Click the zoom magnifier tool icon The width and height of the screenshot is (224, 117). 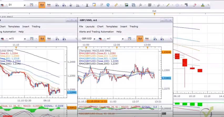pos(78,5)
